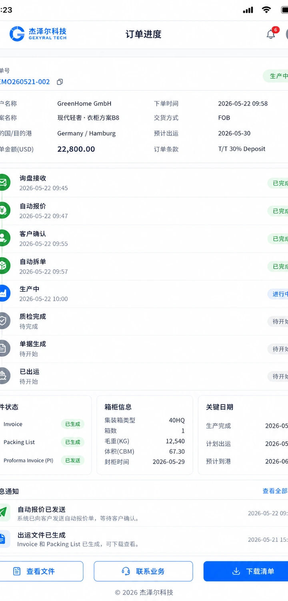Click the volume 67.30 value
Screen dimensions: 288x601
[x=177, y=452]
